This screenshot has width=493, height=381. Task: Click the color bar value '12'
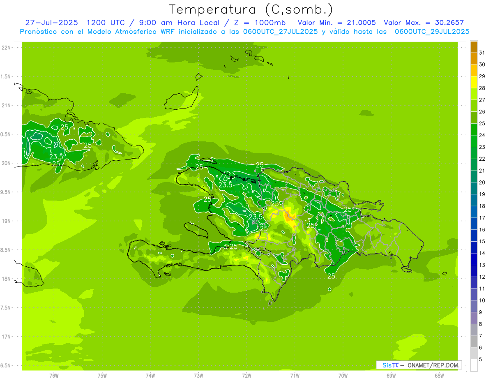click(482, 277)
